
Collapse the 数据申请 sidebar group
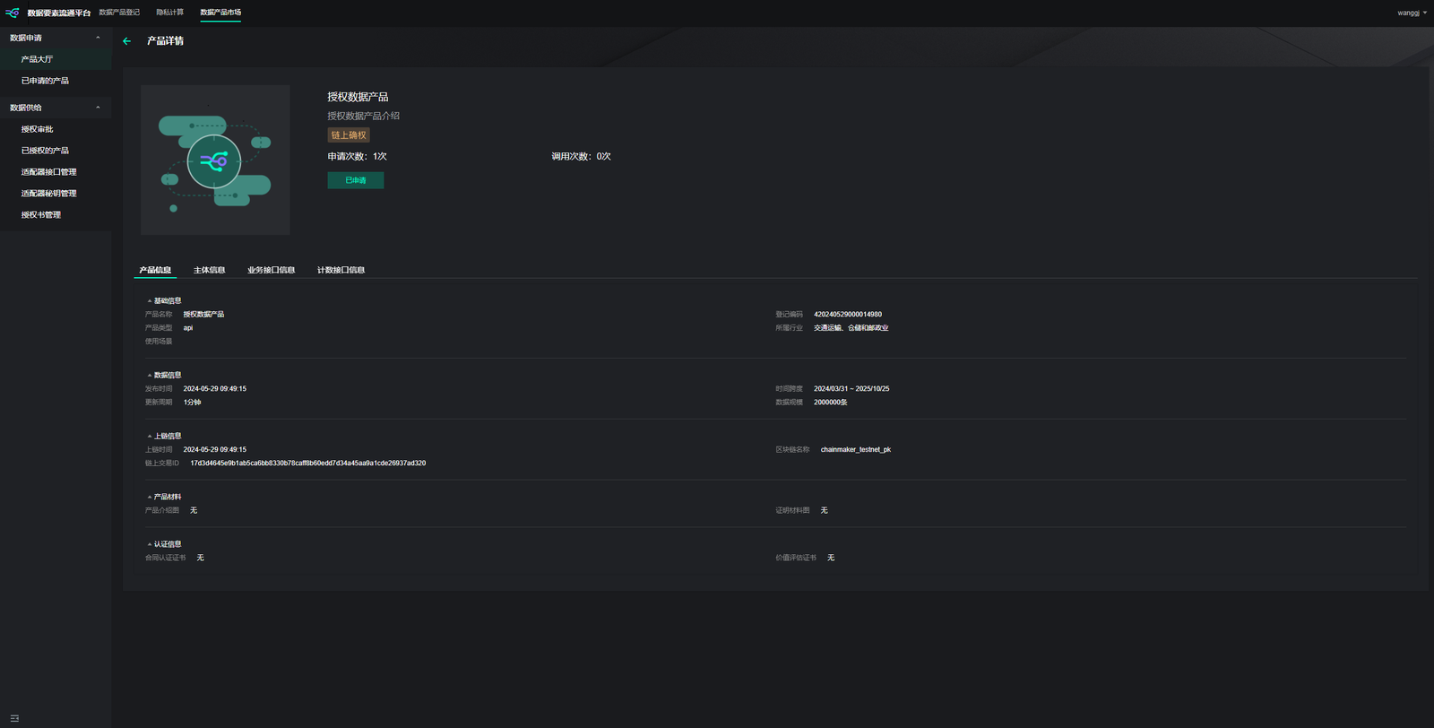98,38
